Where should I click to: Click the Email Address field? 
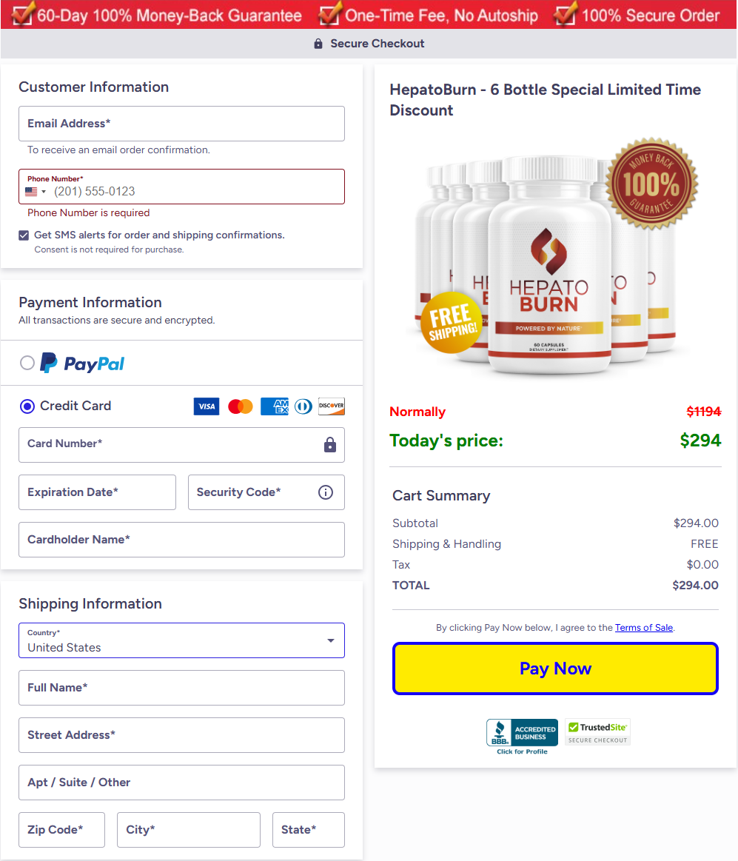coord(181,124)
